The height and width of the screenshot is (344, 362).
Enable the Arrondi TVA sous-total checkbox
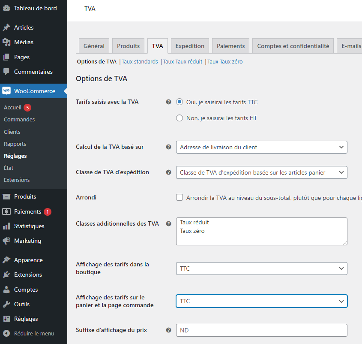pos(180,198)
